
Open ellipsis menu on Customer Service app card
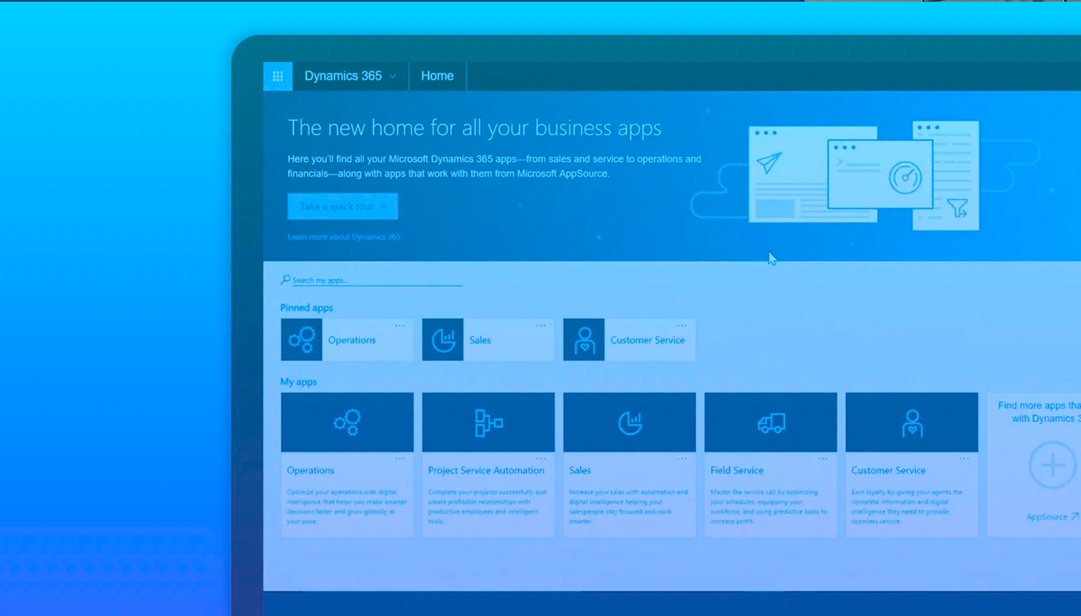(x=964, y=459)
